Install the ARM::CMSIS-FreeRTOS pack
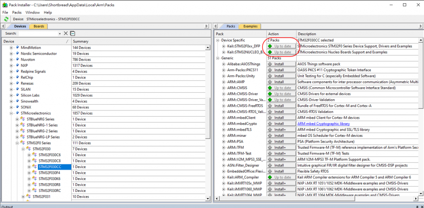Viewport: 424px width, 208px height. pyautogui.click(x=281, y=105)
